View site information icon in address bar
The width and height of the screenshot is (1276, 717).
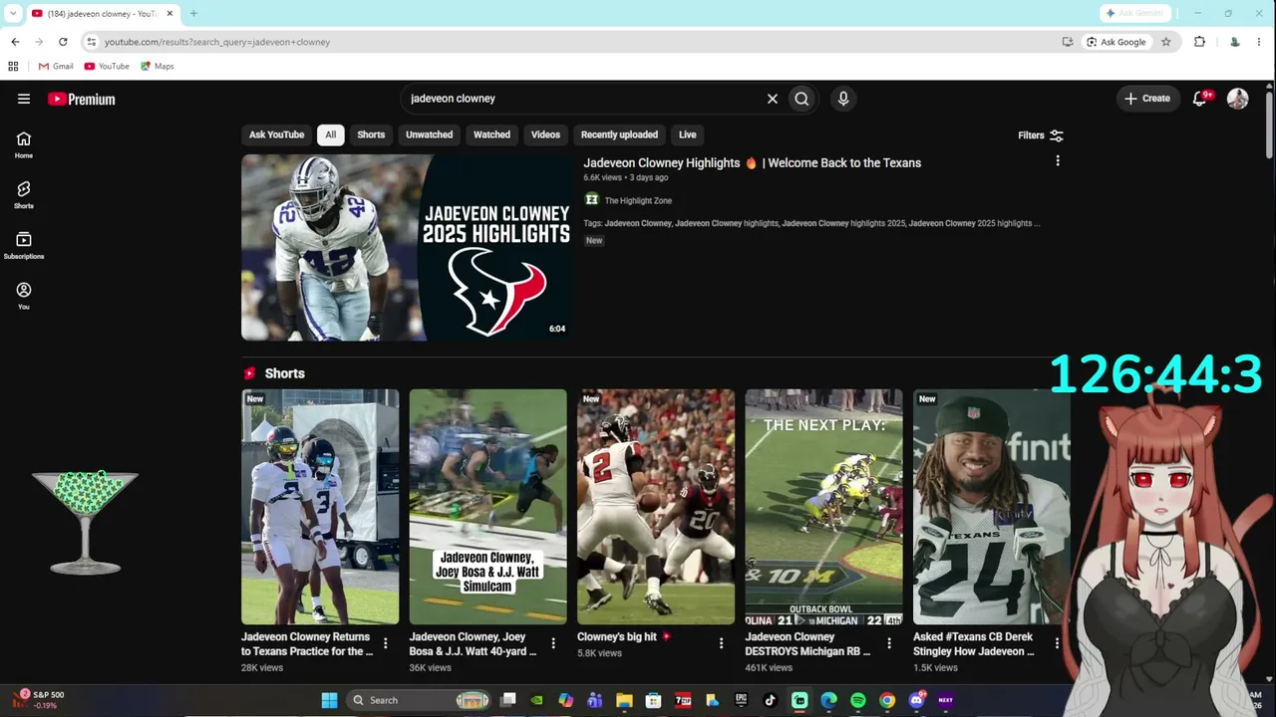tap(92, 42)
